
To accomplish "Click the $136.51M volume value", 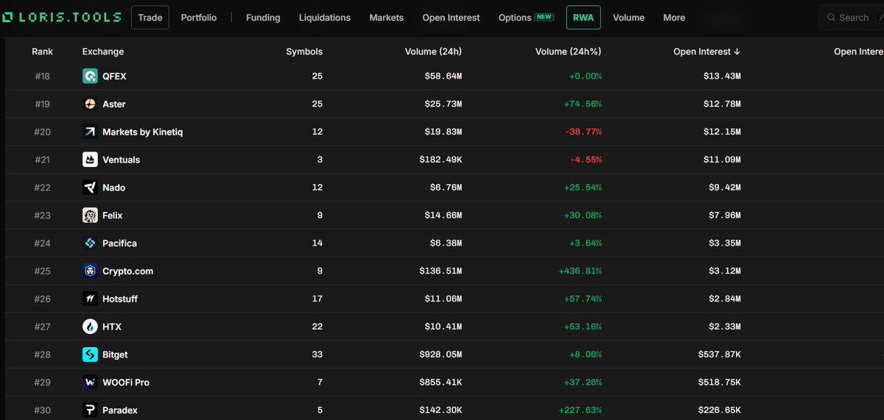I will point(439,271).
